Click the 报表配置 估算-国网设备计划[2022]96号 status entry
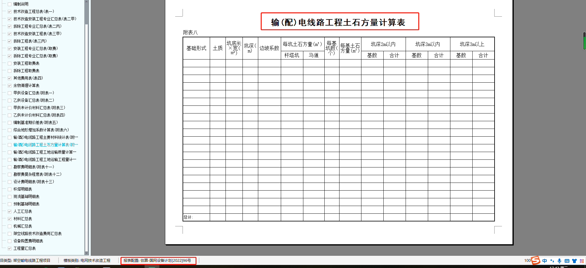 coord(157,261)
